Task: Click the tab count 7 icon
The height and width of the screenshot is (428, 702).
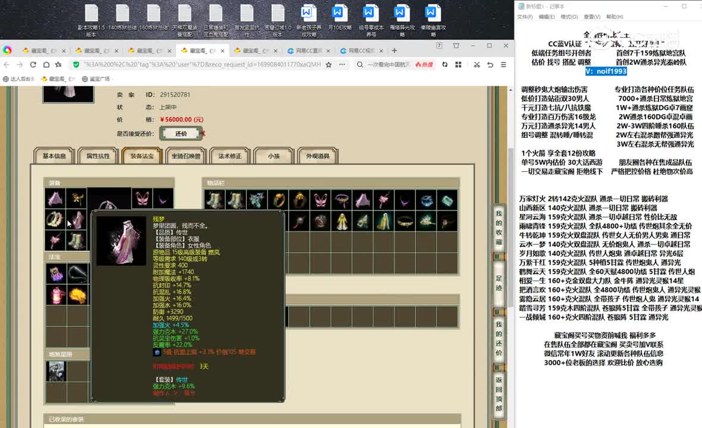Action: [439, 46]
